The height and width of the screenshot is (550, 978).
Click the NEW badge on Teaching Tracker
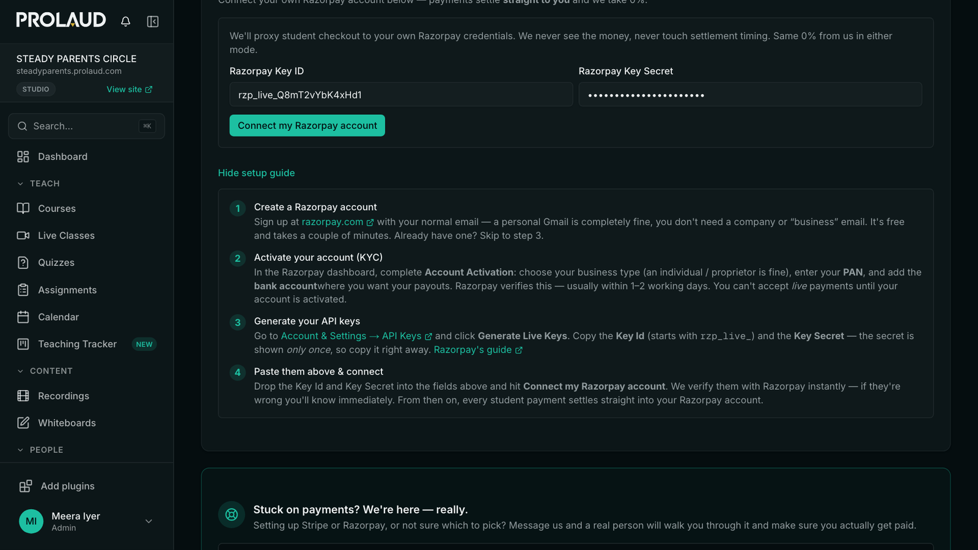(144, 344)
